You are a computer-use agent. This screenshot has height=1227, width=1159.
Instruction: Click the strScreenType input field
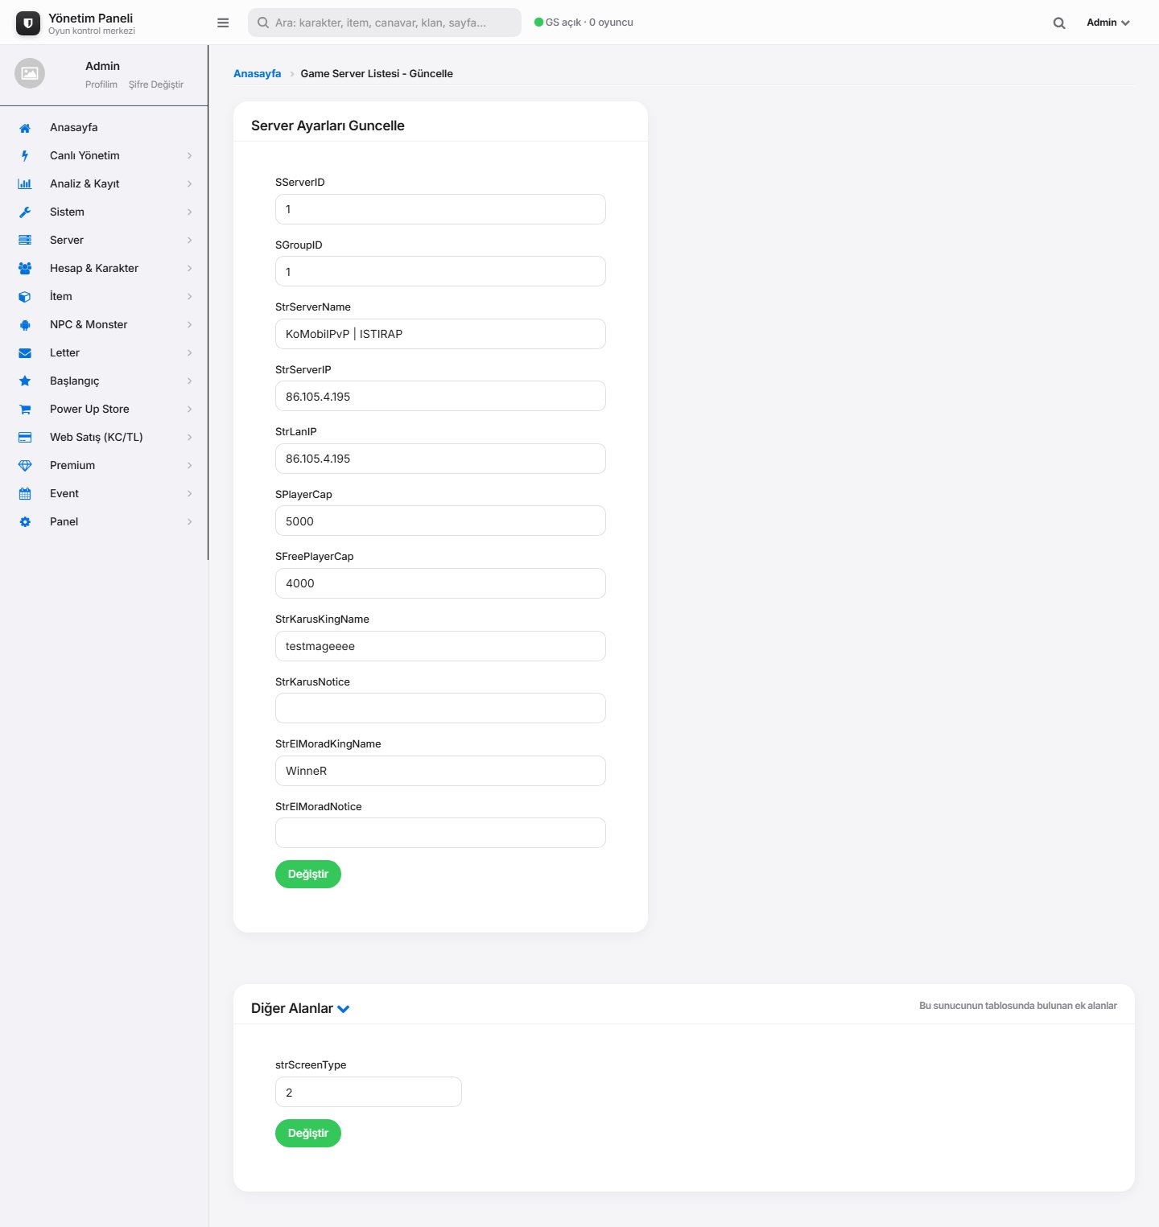369,1093
